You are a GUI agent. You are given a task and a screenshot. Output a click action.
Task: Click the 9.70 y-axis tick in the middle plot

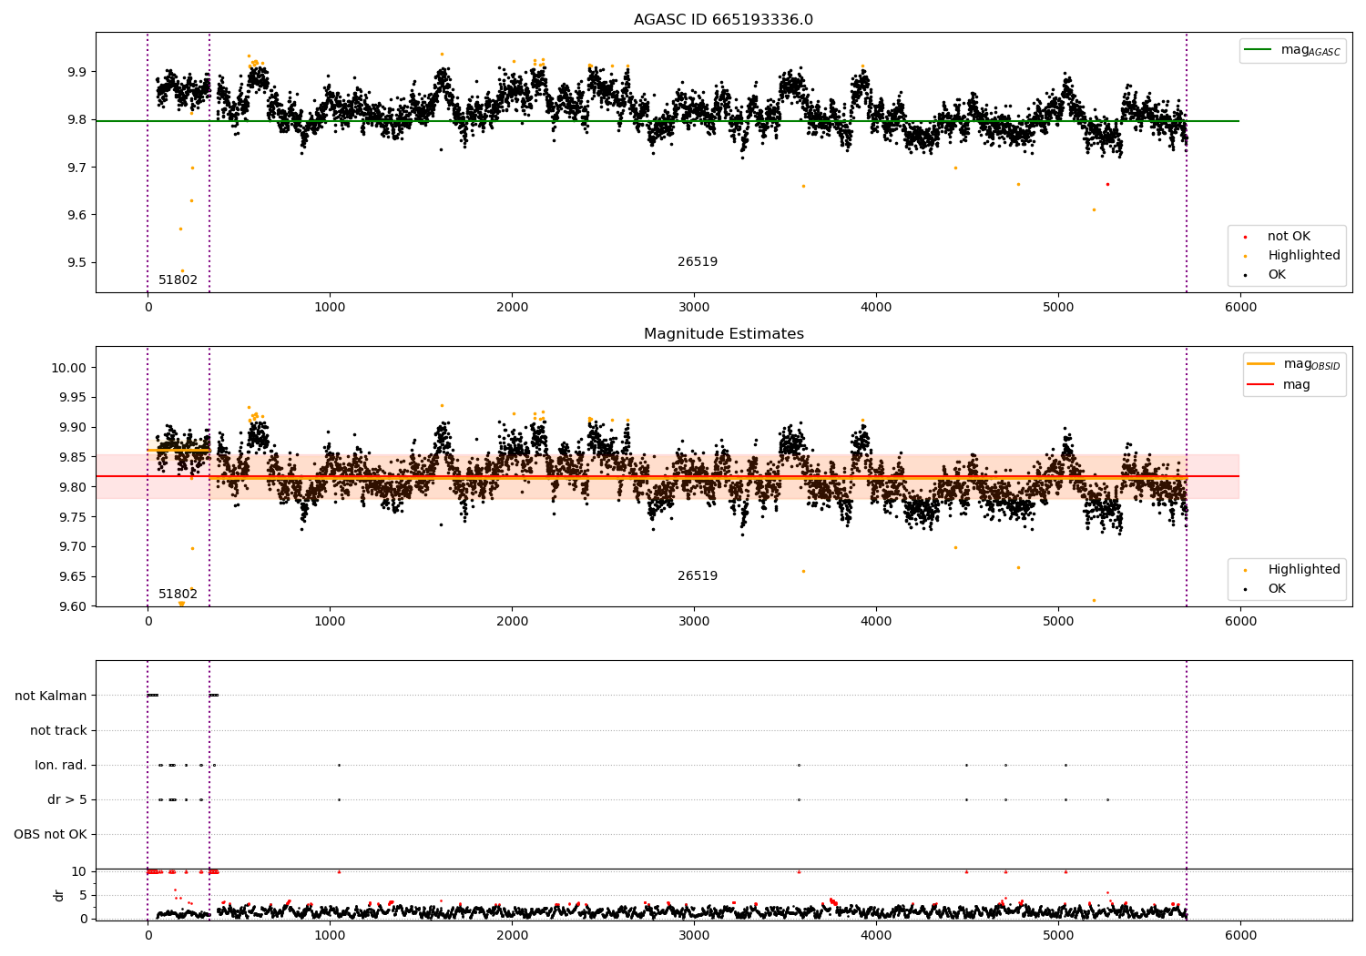[72, 547]
